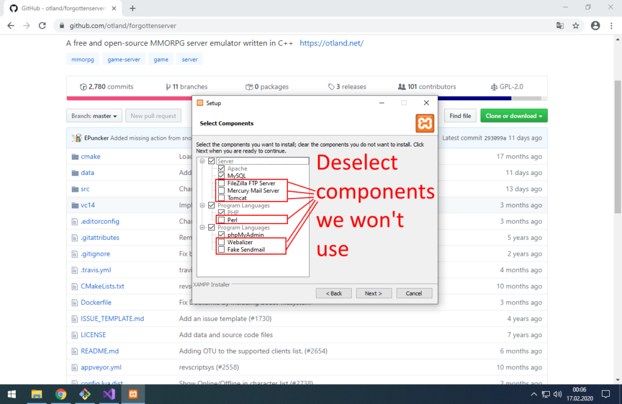Screen dimensions: 622x404
Task: Bookmark this page with the star icon
Action: pos(576,26)
